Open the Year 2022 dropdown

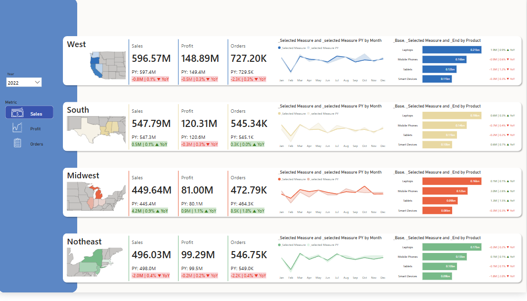[24, 82]
